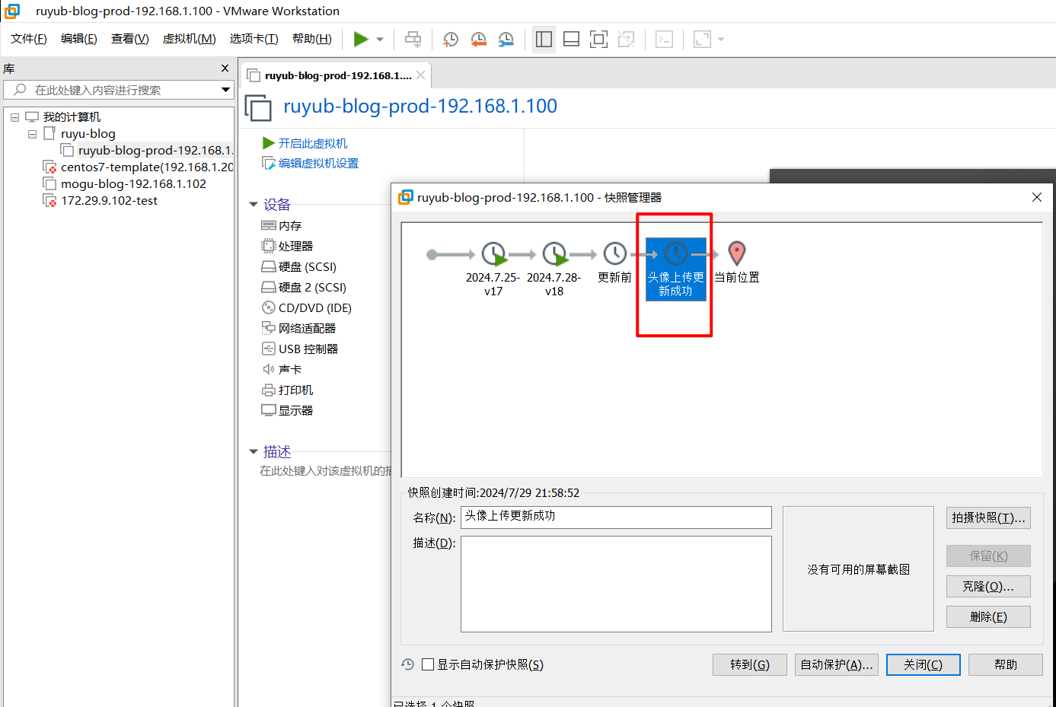Open the stretch display dropdown arrow
1056x707 pixels.
point(721,40)
